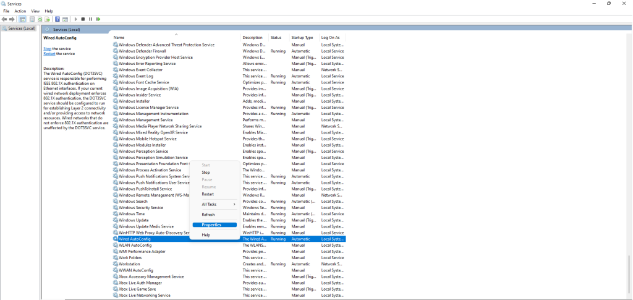
Task: Select the Windows Error Reporting Service row
Action: point(229,64)
